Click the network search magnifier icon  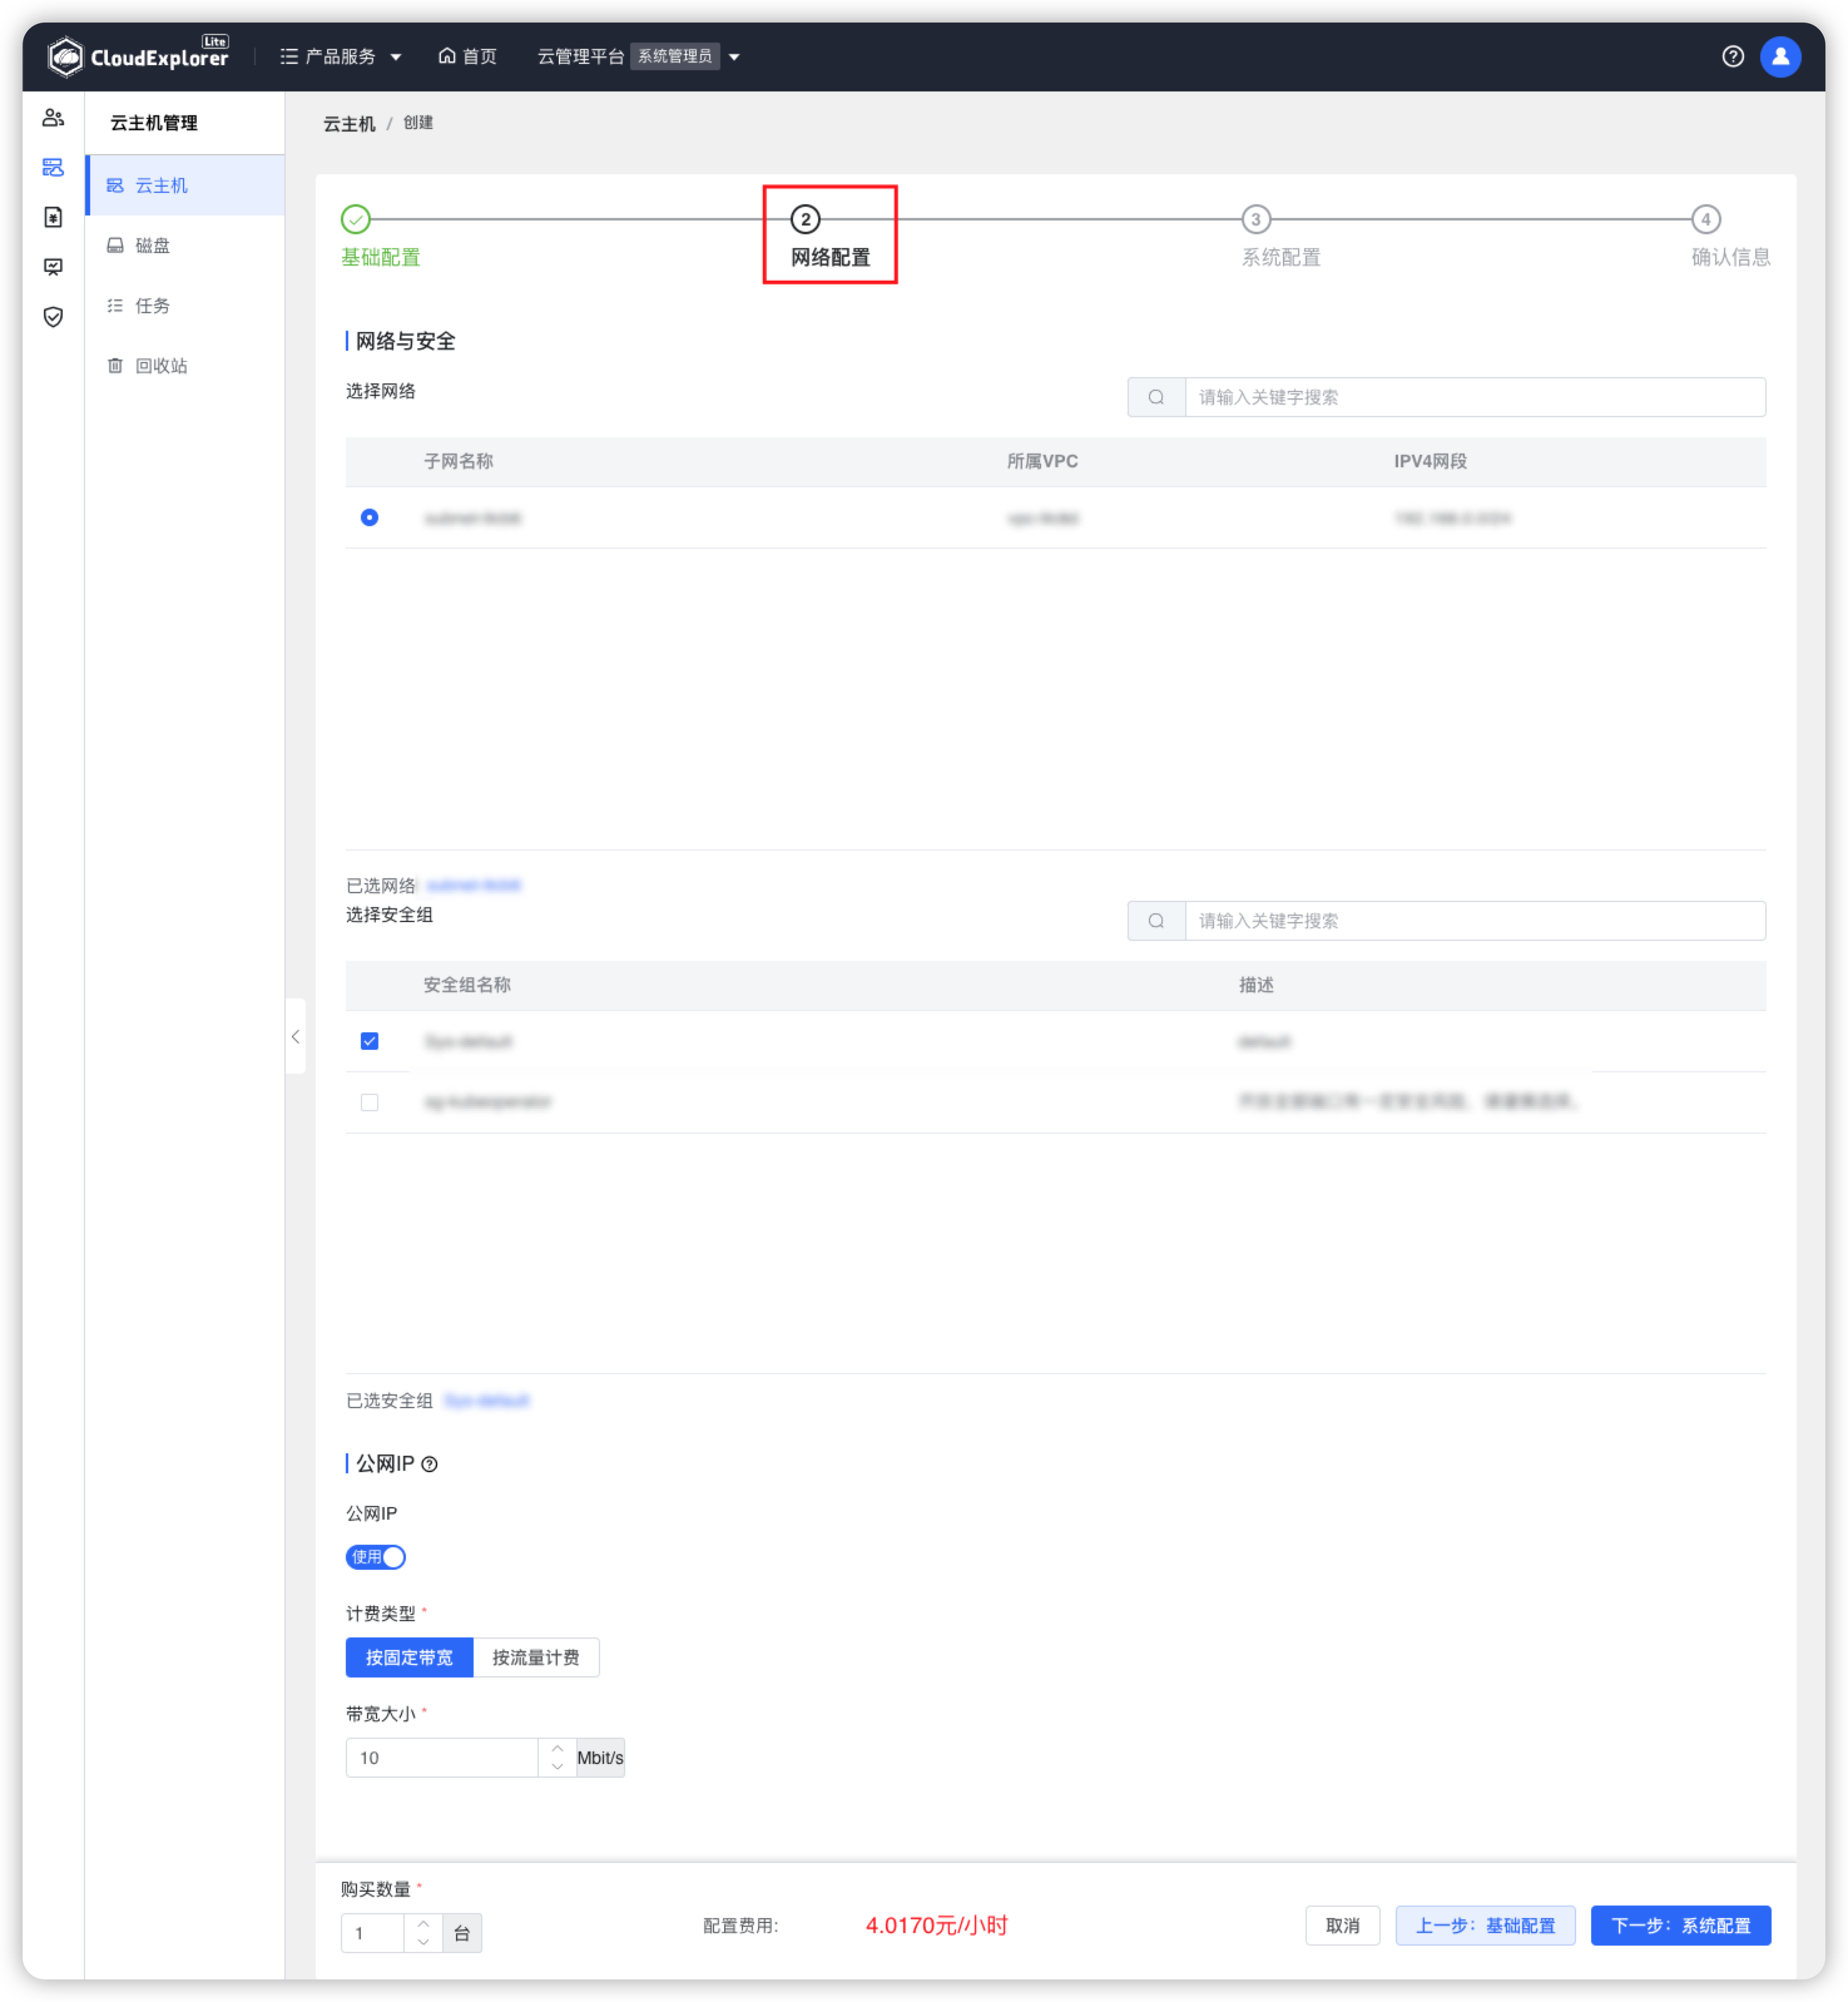pos(1156,397)
